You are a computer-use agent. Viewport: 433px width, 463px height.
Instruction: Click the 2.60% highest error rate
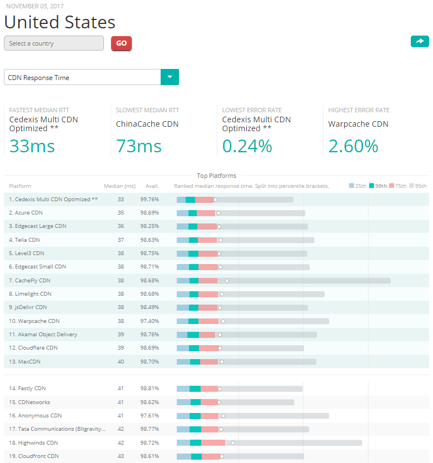pyautogui.click(x=353, y=146)
